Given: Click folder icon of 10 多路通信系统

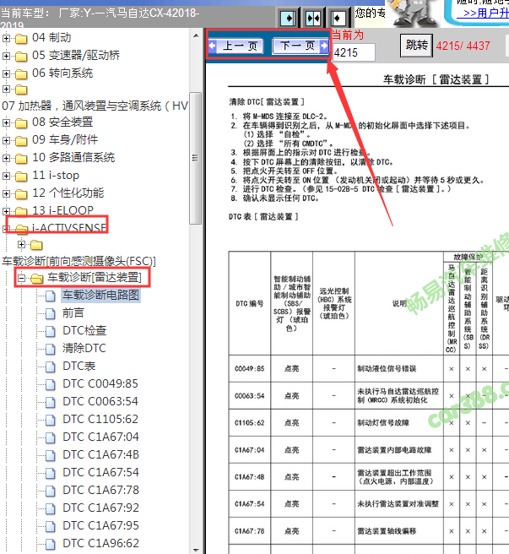Looking at the screenshot, I should coord(21,158).
